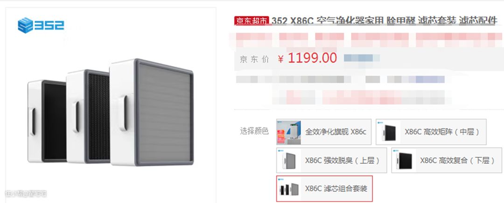
Task: Click thumbnail image of 滤芯组合套装 option
Action: (289, 189)
